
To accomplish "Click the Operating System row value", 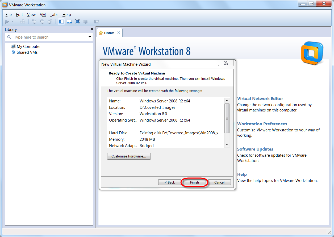I will [165, 120].
